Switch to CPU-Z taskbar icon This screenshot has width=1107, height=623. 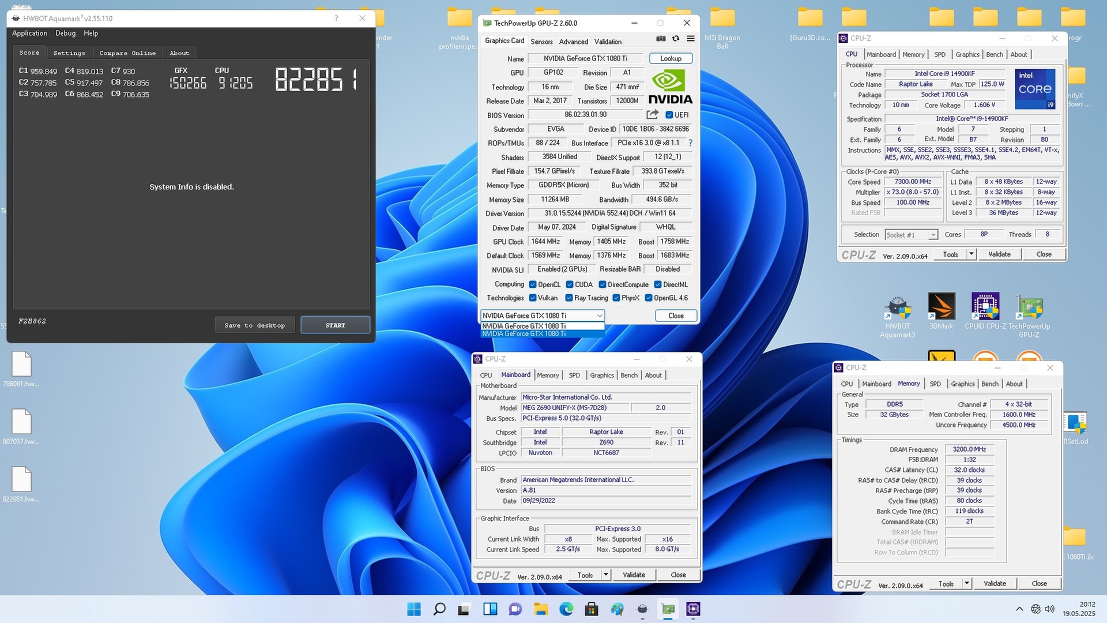[x=693, y=609]
